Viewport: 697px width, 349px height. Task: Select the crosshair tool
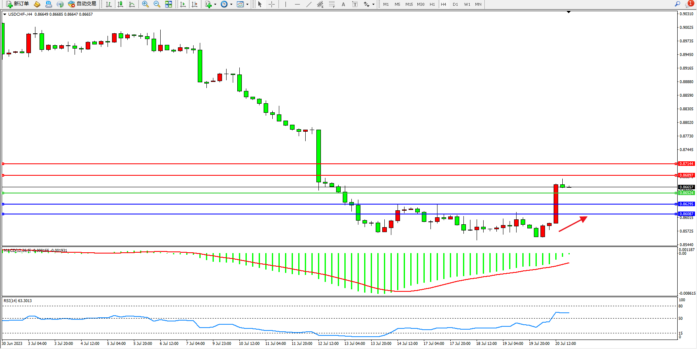[272, 4]
